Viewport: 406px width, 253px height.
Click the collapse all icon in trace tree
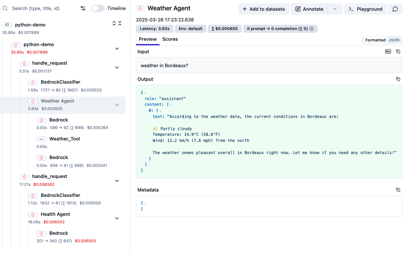pyautogui.click(x=120, y=23)
